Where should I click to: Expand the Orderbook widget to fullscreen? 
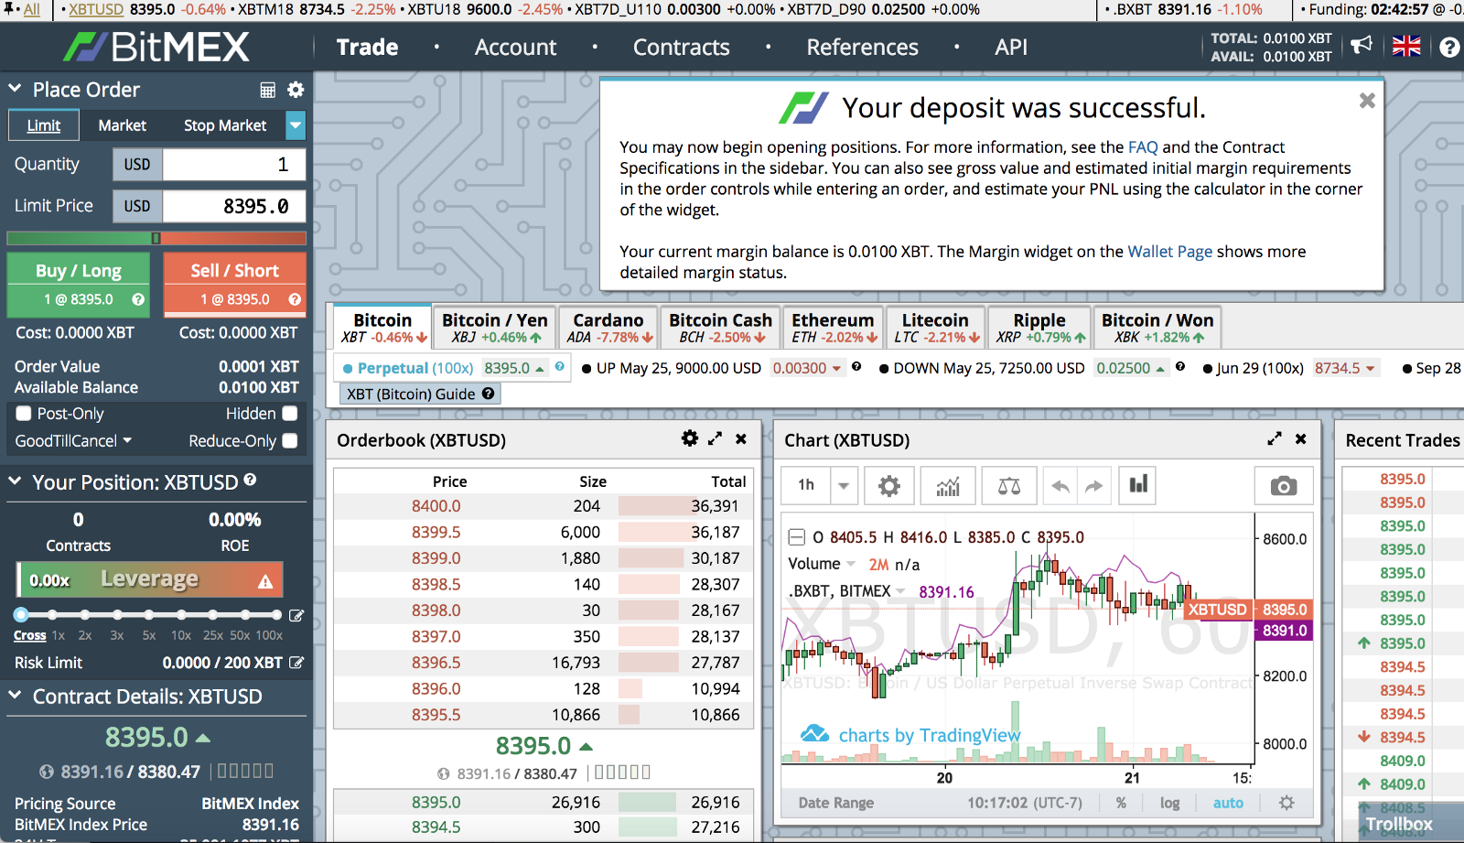[716, 438]
